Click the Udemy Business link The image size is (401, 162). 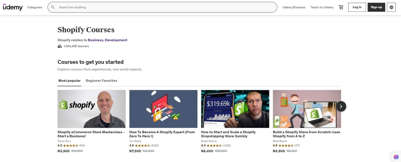click(294, 7)
